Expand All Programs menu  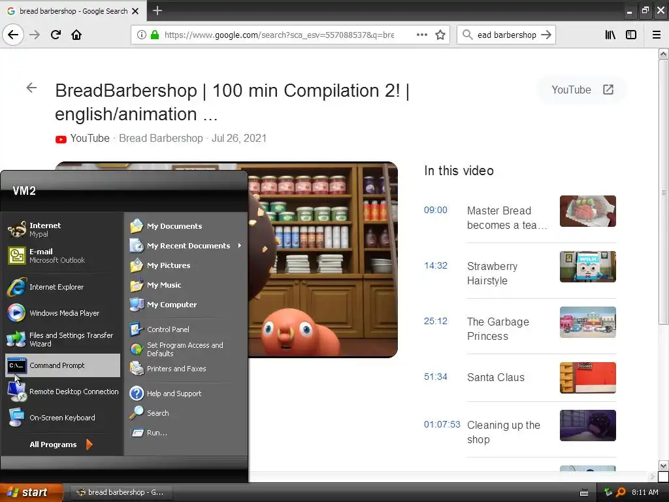tap(61, 444)
